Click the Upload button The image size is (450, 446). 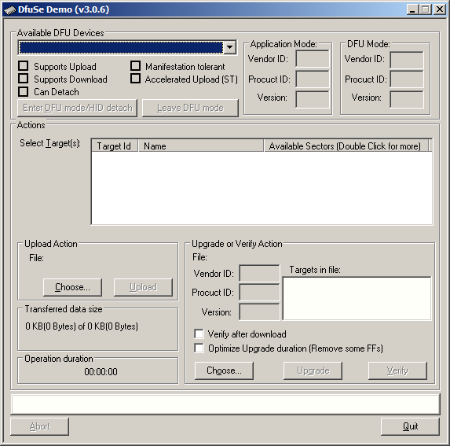point(143,287)
